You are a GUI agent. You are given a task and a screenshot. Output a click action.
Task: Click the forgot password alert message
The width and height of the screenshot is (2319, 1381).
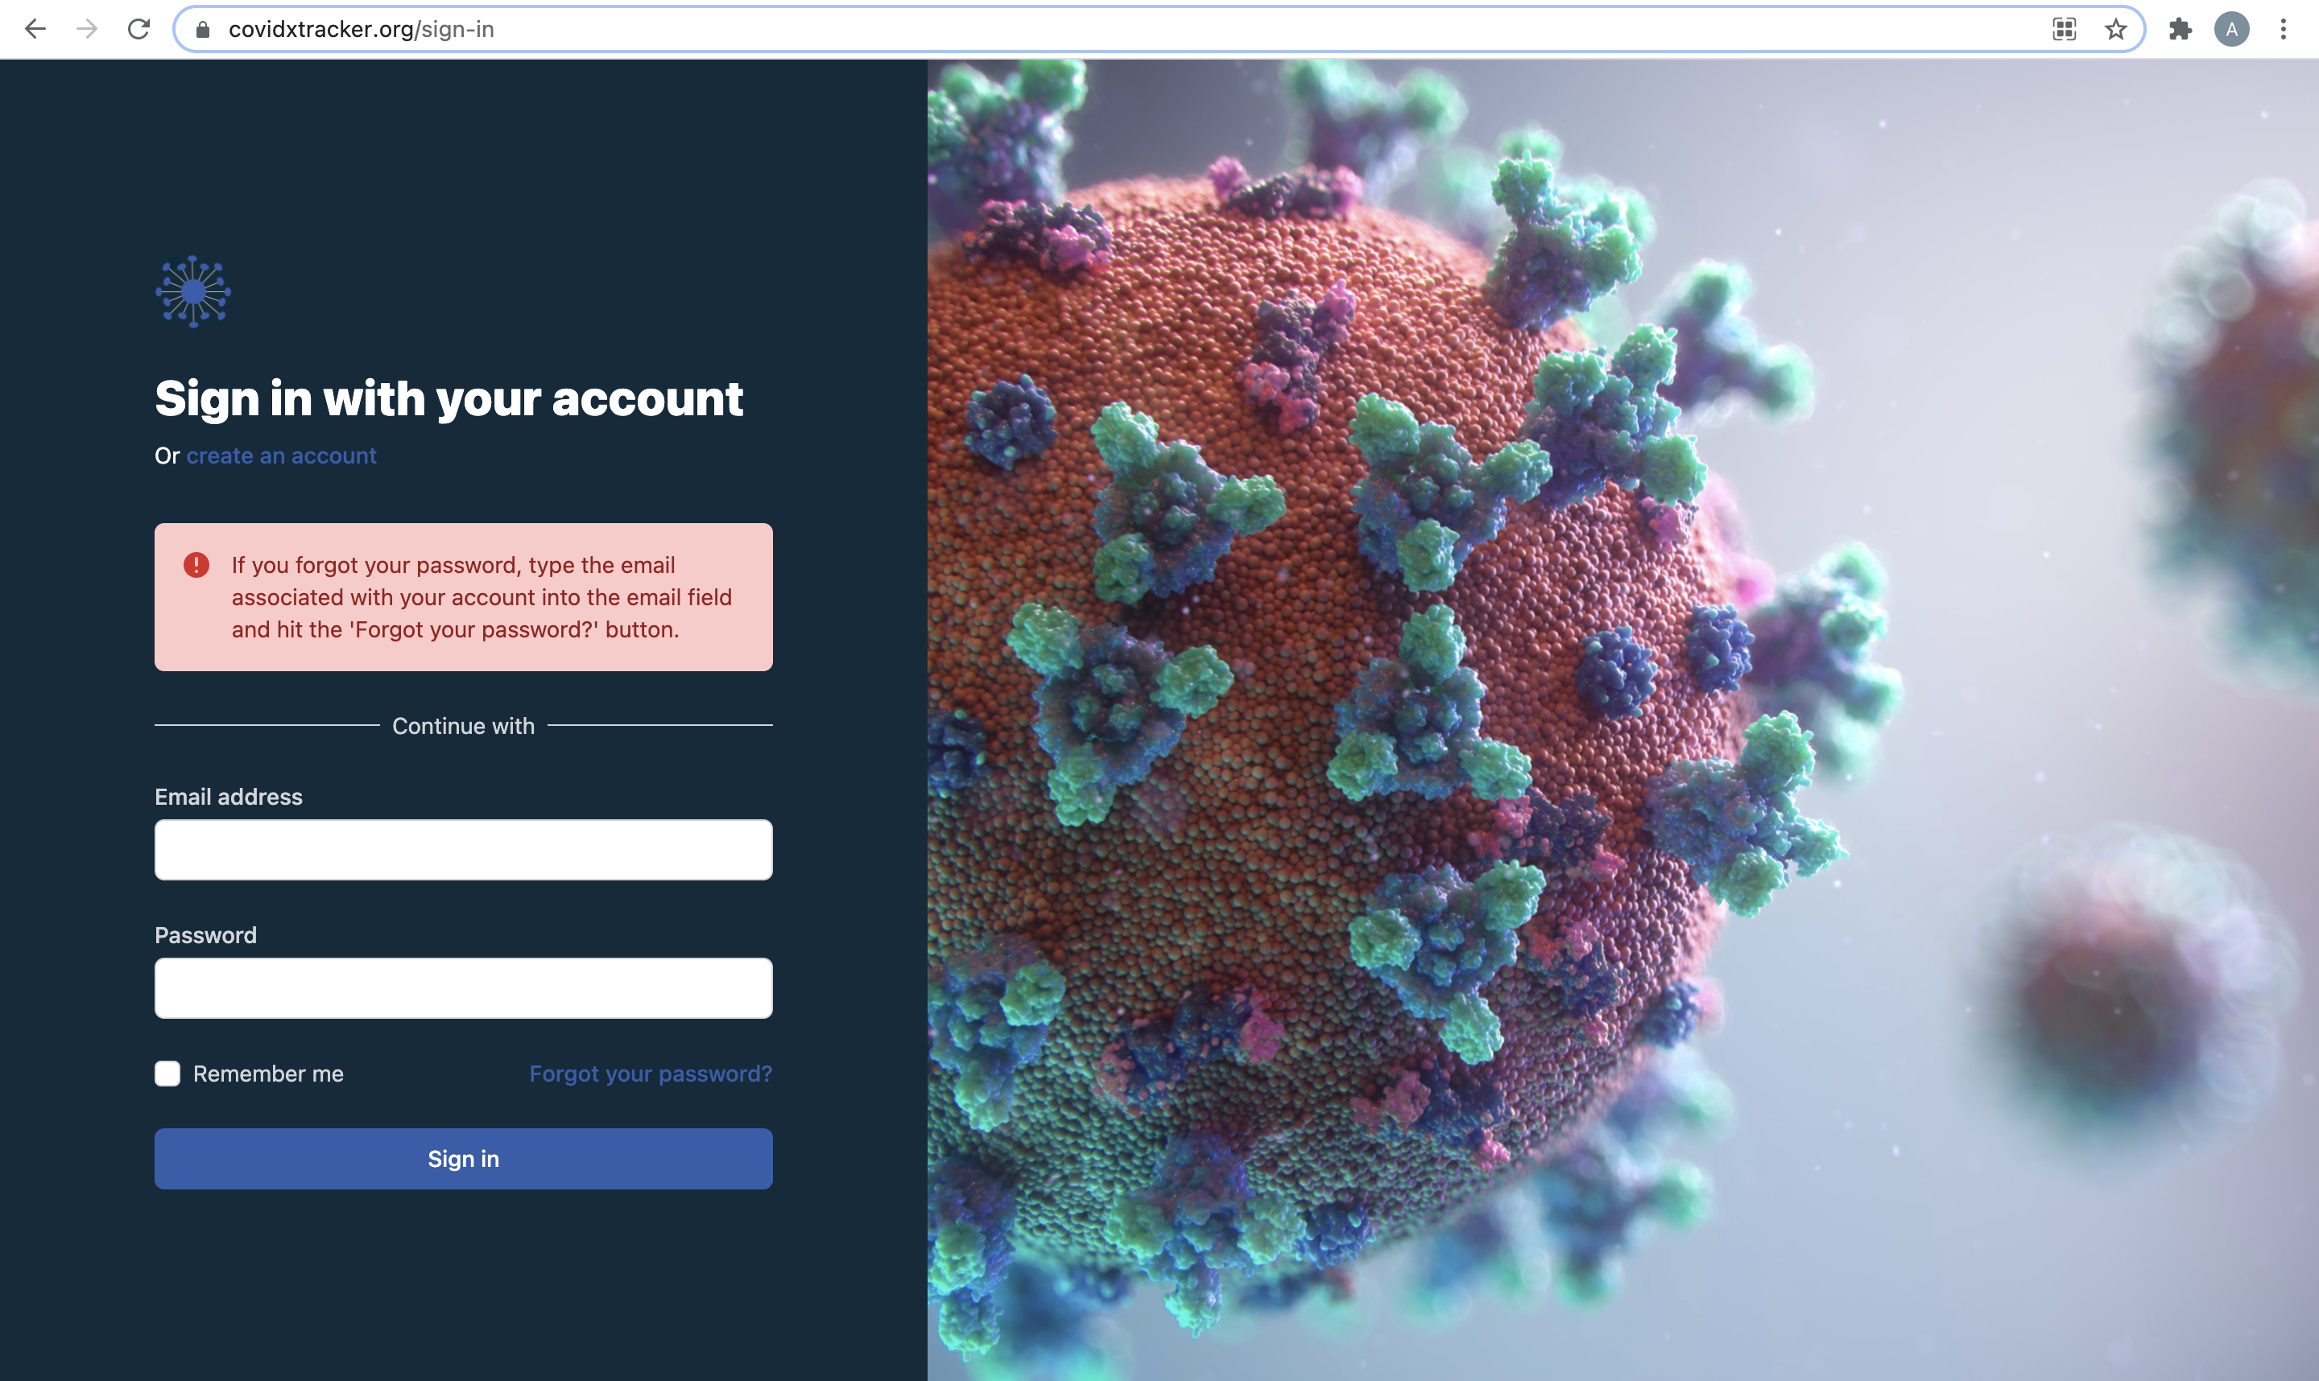pos(482,596)
